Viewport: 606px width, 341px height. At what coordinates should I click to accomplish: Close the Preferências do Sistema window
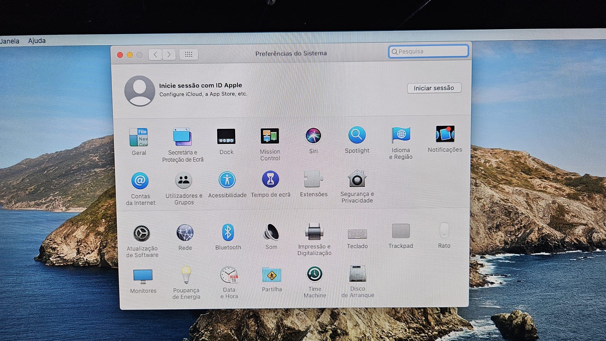point(120,55)
